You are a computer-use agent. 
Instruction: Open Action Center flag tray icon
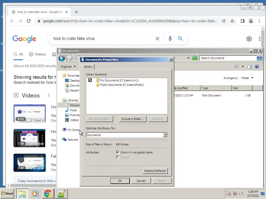[229, 194]
